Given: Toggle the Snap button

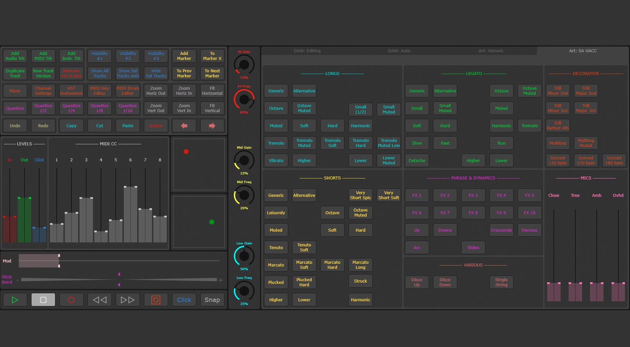Looking at the screenshot, I should [212, 300].
